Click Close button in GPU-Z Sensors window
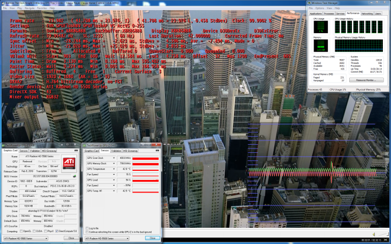Viewport: 391px width, 244px height. pos(153,238)
